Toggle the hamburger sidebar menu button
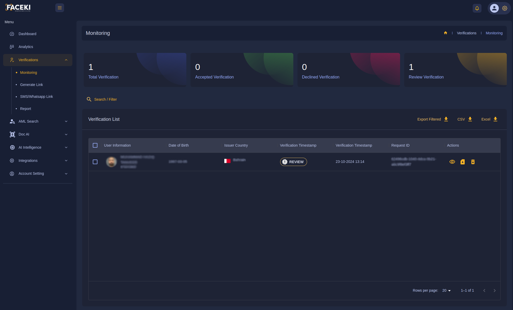This screenshot has width=513, height=310. pyautogui.click(x=60, y=8)
